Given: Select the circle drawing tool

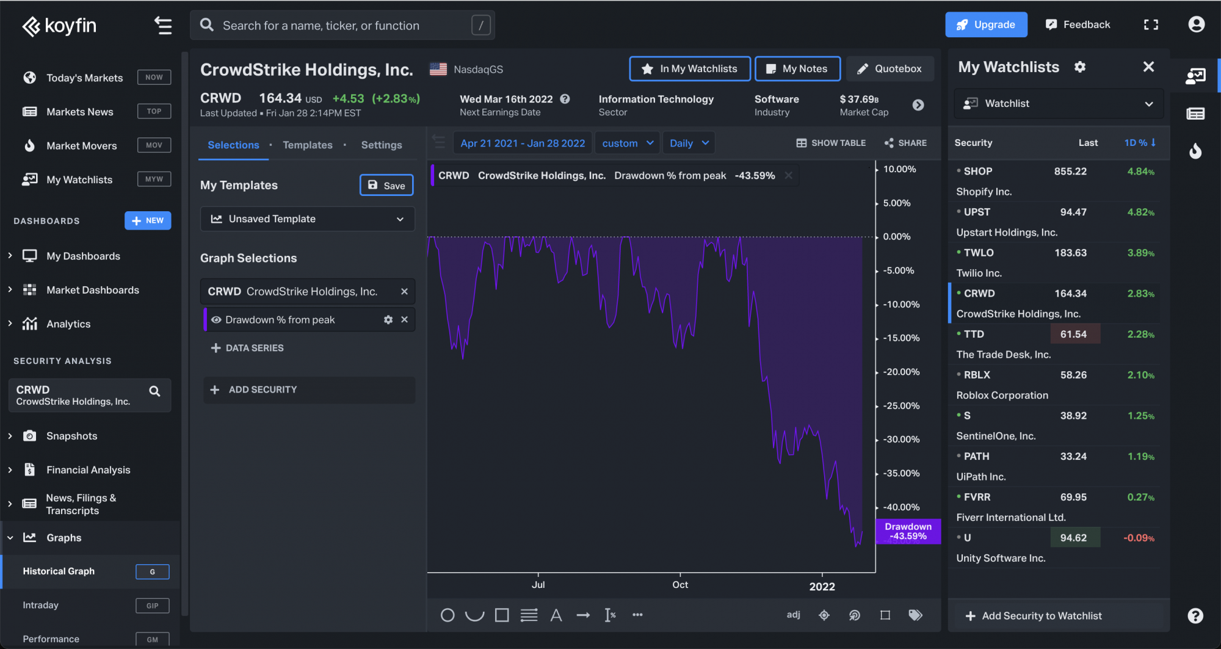Looking at the screenshot, I should (447, 615).
